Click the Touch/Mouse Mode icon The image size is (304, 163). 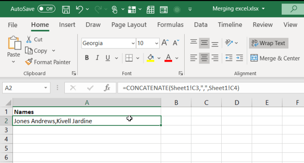[114, 9]
